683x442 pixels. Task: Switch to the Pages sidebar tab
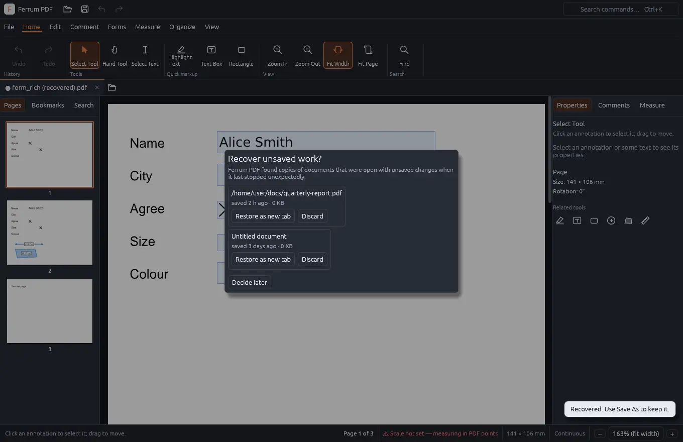pos(13,105)
